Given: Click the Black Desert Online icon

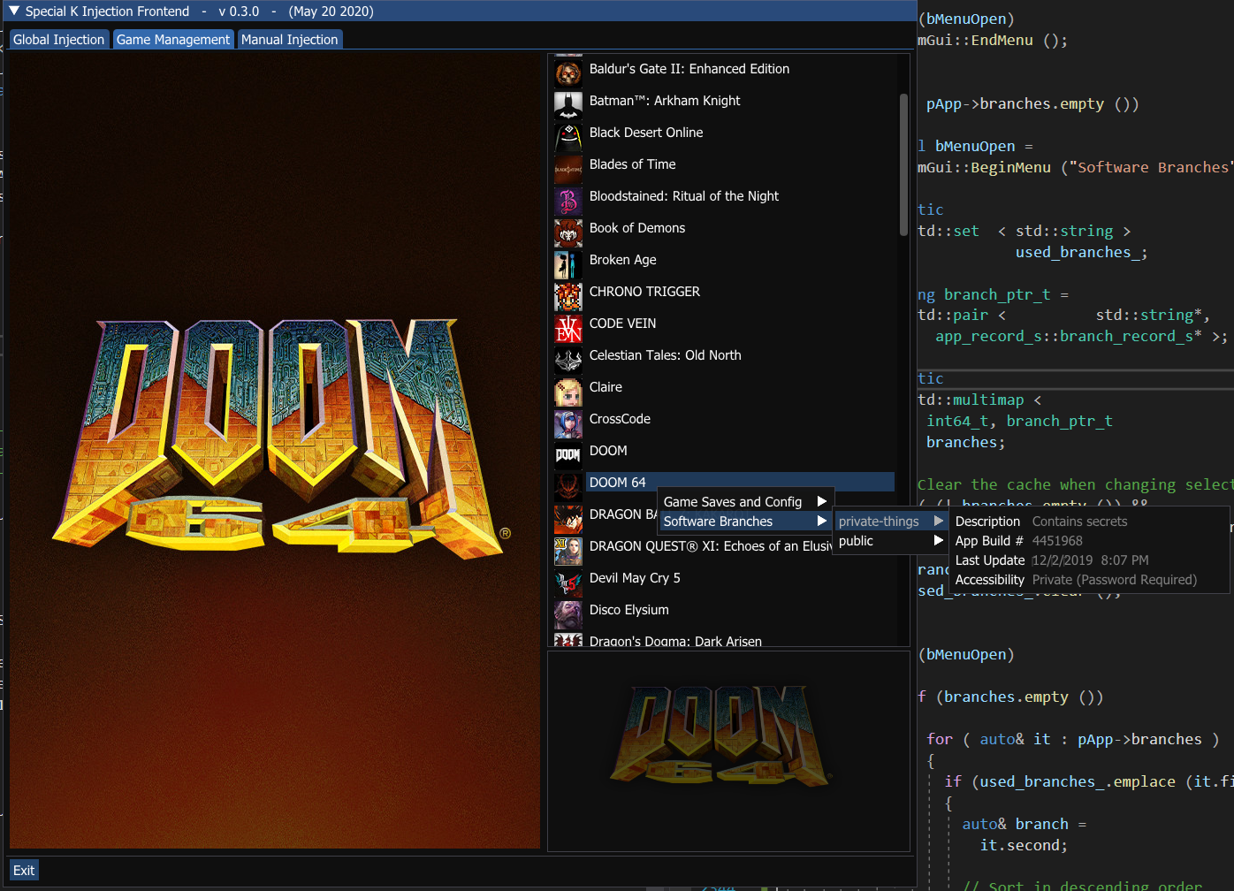Looking at the screenshot, I should click(567, 138).
